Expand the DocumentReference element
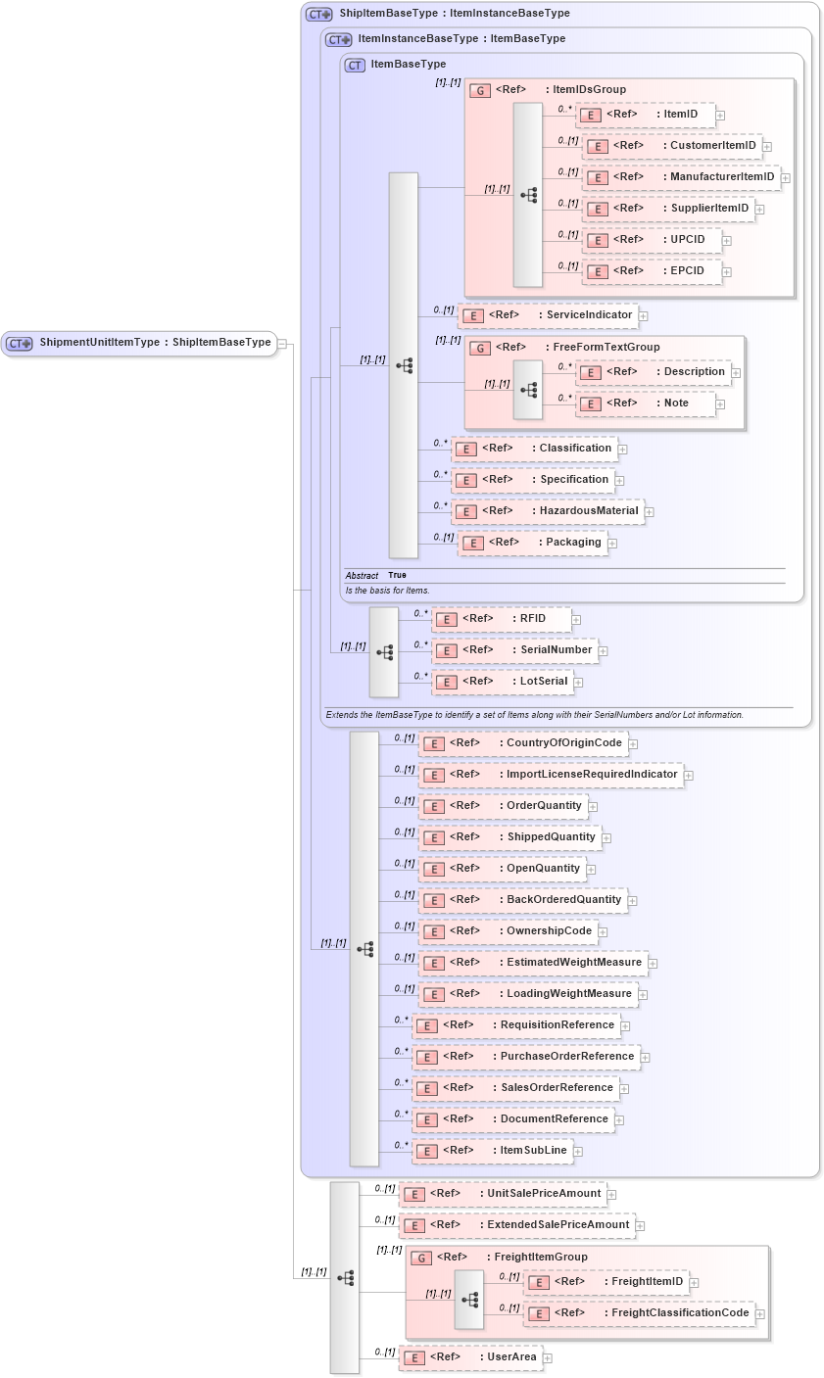Viewport: 824px width, 1378px height. tap(619, 1119)
